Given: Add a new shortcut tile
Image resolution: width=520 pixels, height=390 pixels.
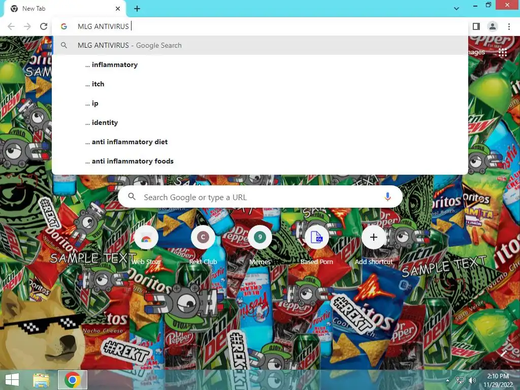Looking at the screenshot, I should (x=374, y=237).
